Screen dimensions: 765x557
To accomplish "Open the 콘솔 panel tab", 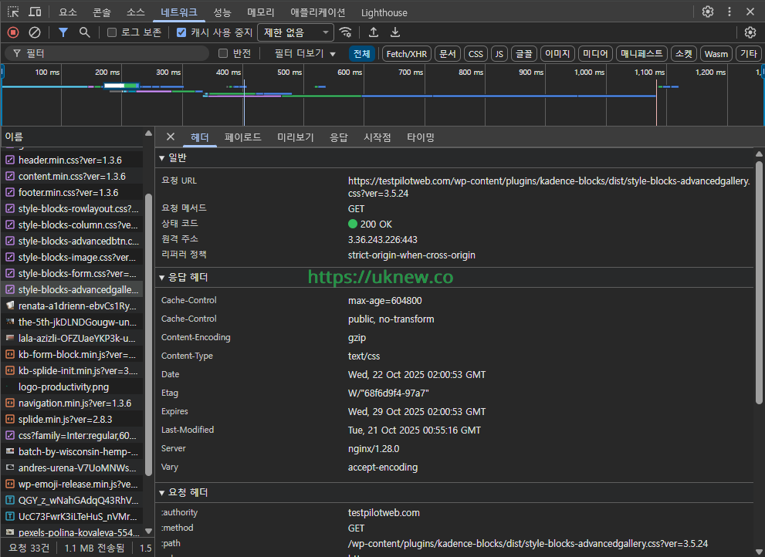I will point(101,12).
